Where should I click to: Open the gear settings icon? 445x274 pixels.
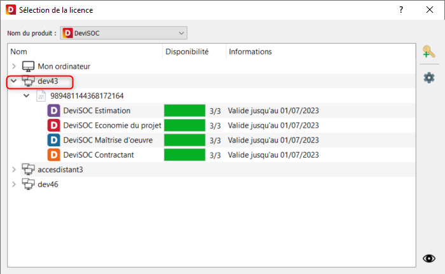pos(429,78)
